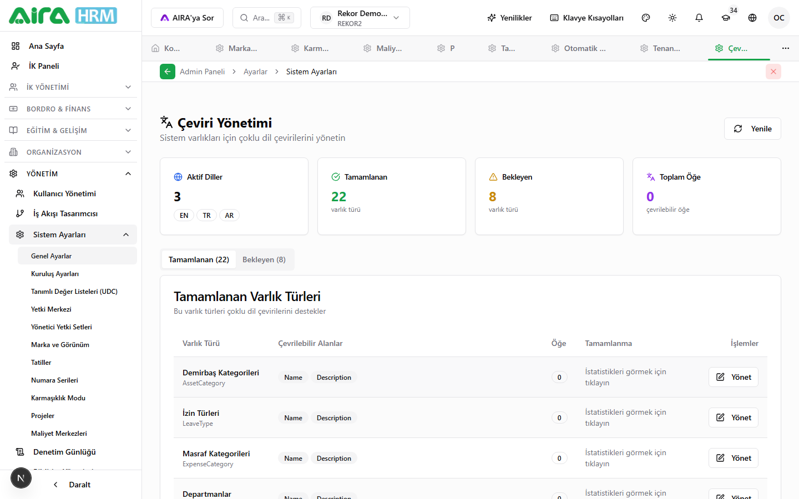The height and width of the screenshot is (499, 799).
Task: Open Rekor Demo tenant dropdown
Action: click(x=360, y=18)
